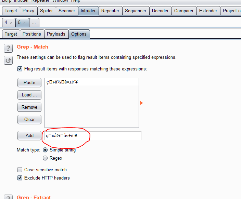Open the Positions sub-tab

coord(32,34)
